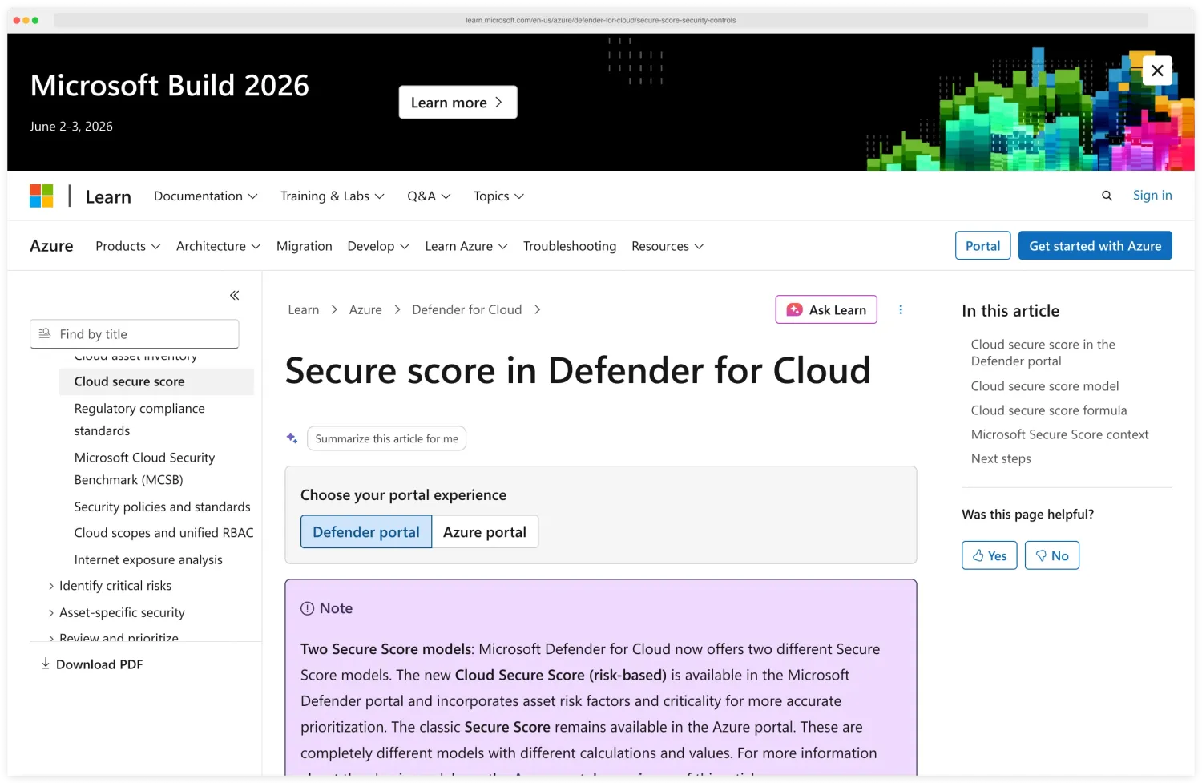This screenshot has height=783, width=1202.
Task: Open the search magnifier icon
Action: coord(1107,196)
